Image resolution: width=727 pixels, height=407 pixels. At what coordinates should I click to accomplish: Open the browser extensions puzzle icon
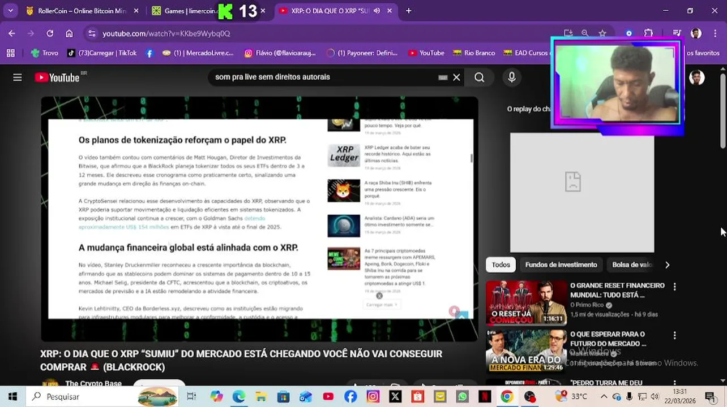pos(649,33)
